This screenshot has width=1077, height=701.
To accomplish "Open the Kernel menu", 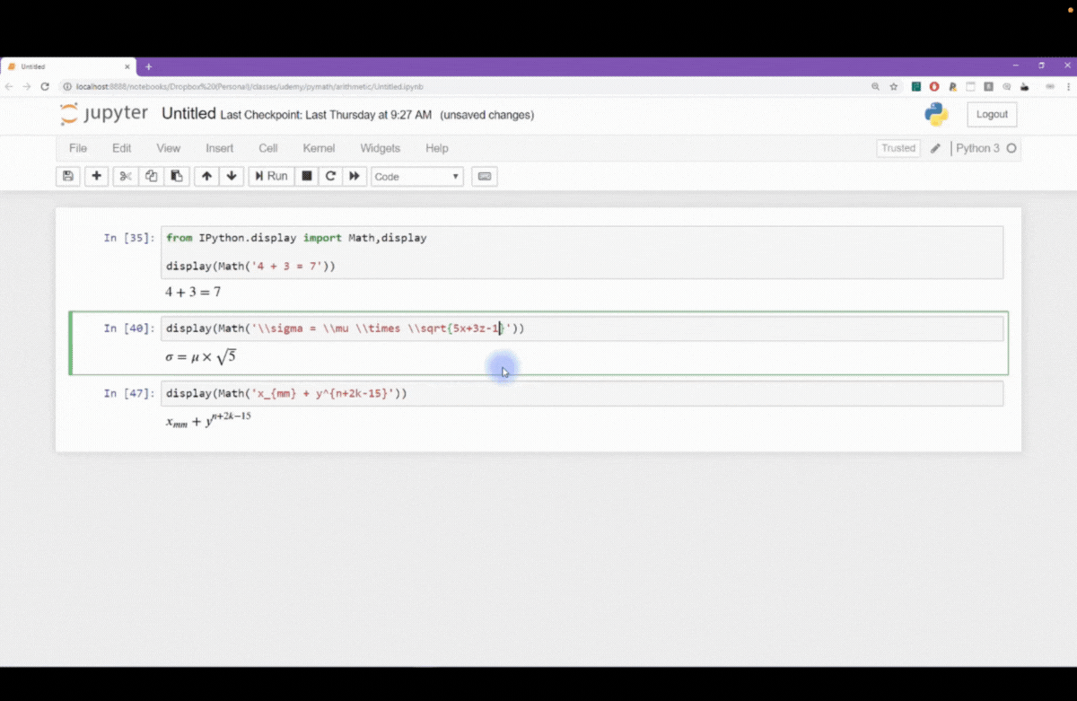I will [x=319, y=148].
